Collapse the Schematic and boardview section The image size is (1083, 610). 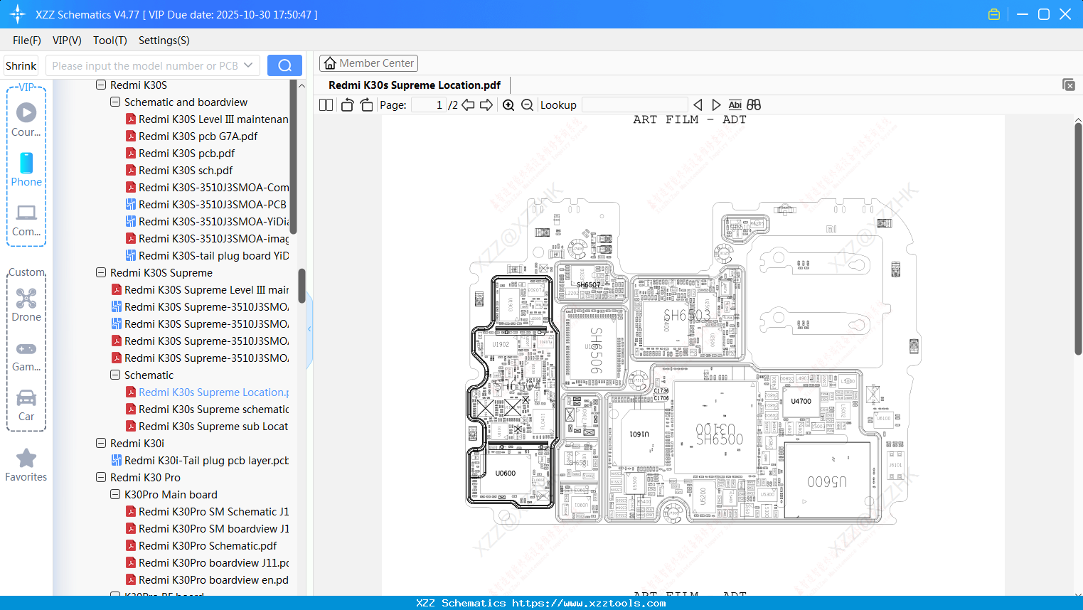tap(114, 102)
